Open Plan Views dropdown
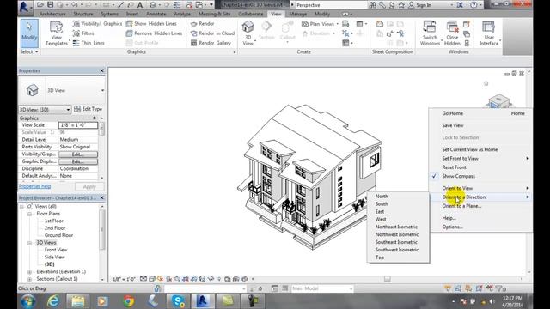 point(320,24)
